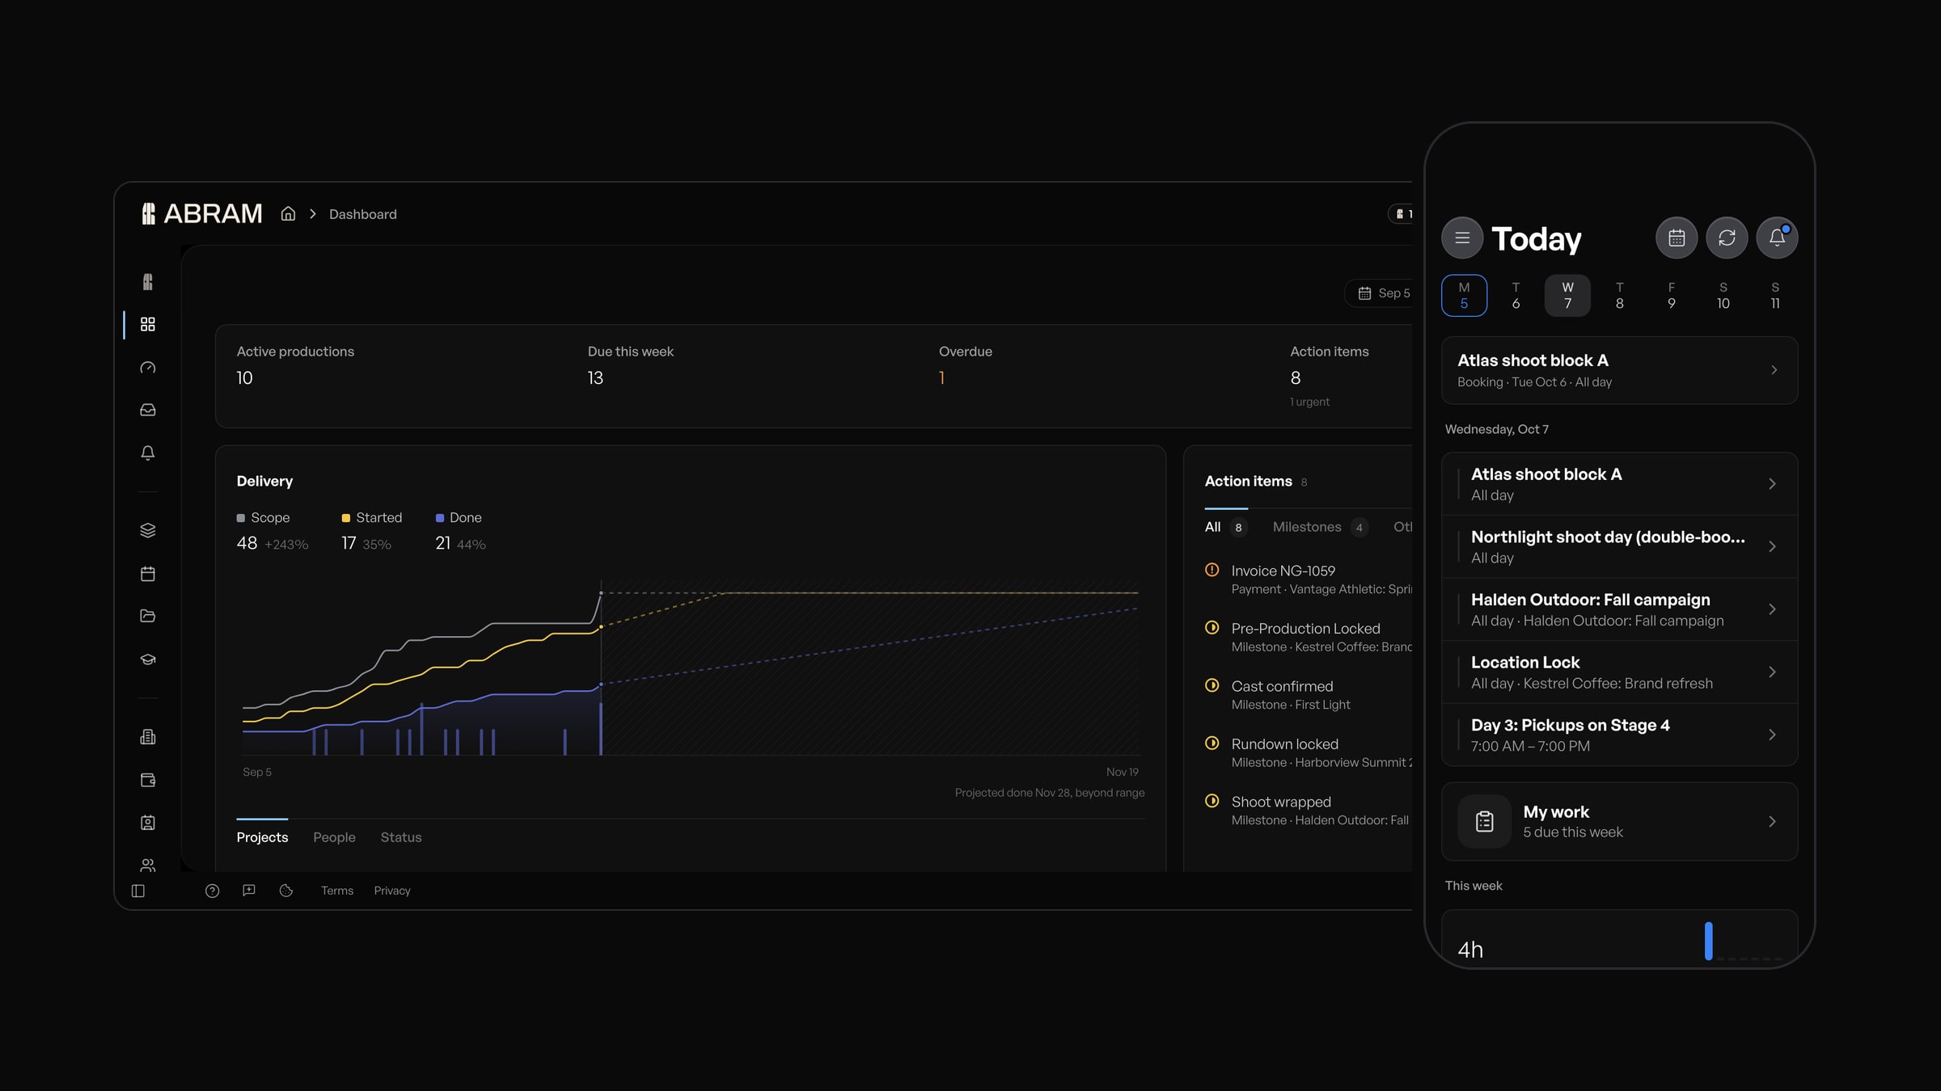Open the hamburger menu on phone
1941x1091 pixels.
[1462, 238]
